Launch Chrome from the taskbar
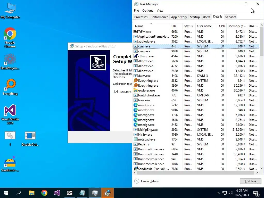264x198 pixels. pos(44,193)
